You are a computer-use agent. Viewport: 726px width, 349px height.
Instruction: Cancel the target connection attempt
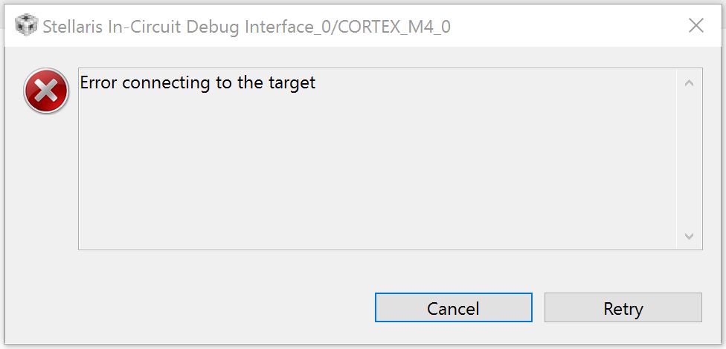[x=453, y=308]
